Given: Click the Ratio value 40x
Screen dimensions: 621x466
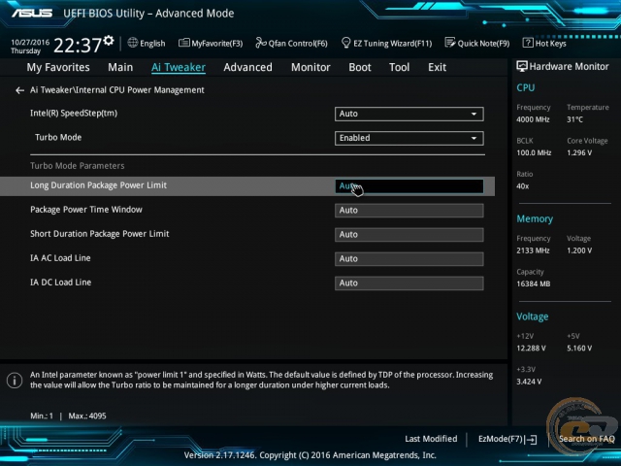Looking at the screenshot, I should point(522,186).
